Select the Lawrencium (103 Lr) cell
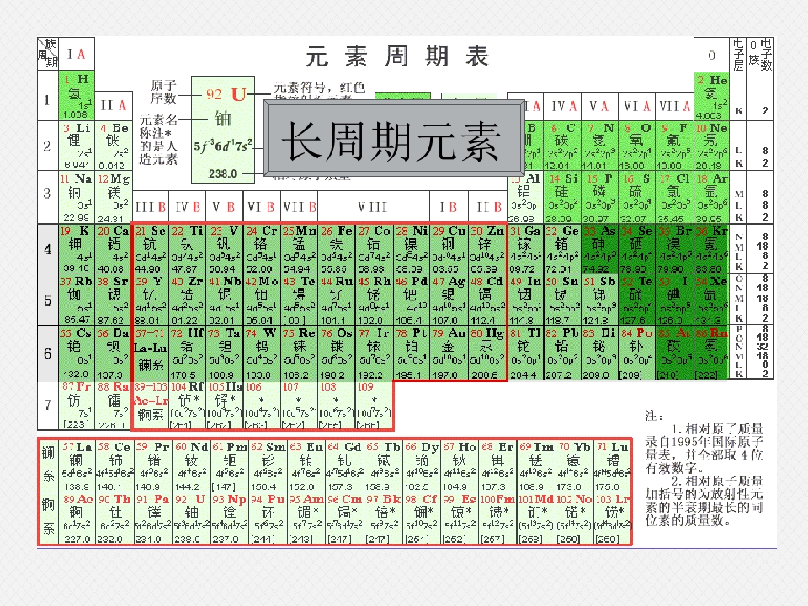Image resolution: width=808 pixels, height=606 pixels. click(x=613, y=518)
